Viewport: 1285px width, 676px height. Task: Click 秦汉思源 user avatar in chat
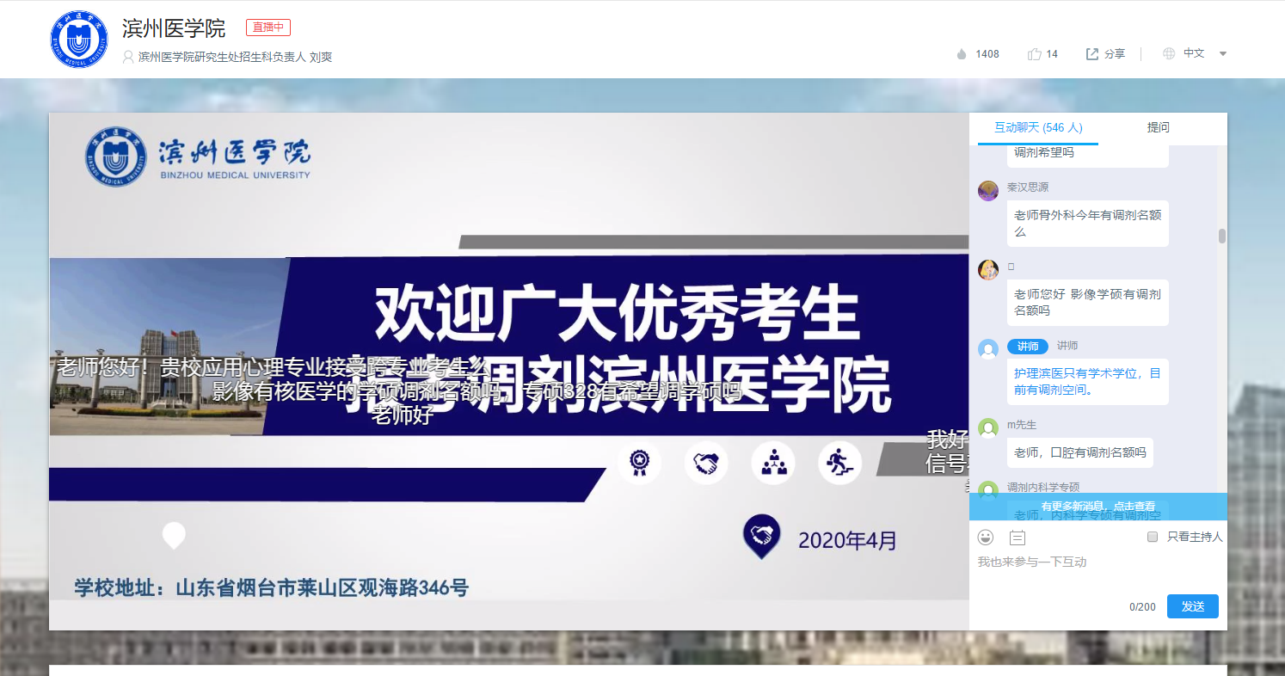coord(988,191)
